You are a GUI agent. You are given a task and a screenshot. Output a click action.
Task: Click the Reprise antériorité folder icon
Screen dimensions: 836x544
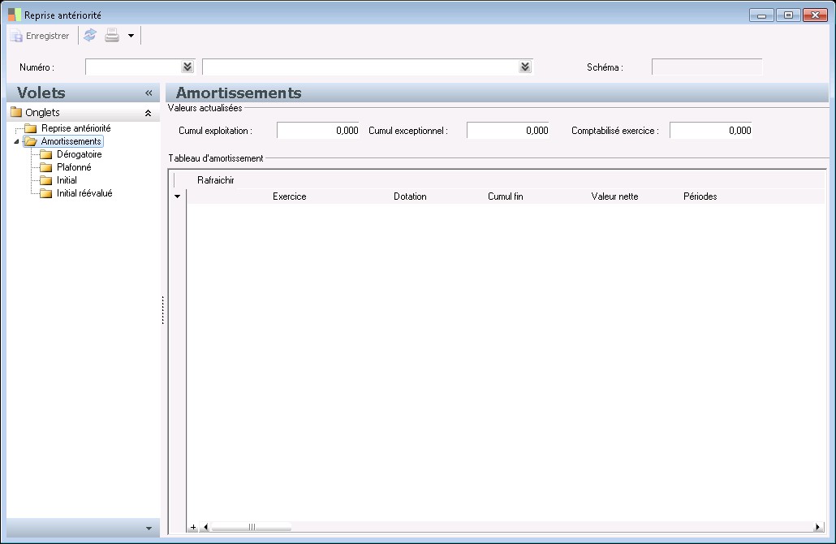pos(31,128)
